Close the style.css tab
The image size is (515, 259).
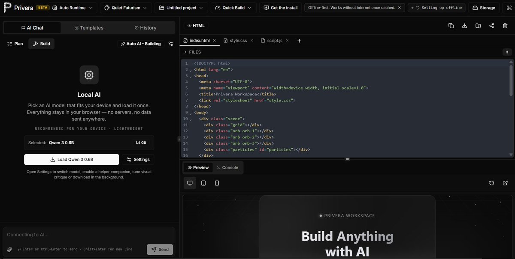click(x=252, y=41)
